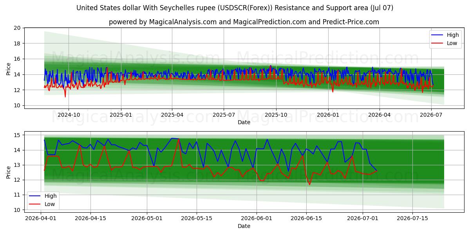Viewport: 470px width, 235px height.
Task: Click the 2026-04 date tick label
Action: [380, 115]
